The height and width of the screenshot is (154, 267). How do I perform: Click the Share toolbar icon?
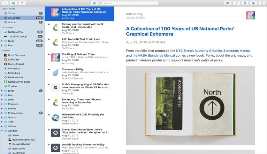click(262, 3)
